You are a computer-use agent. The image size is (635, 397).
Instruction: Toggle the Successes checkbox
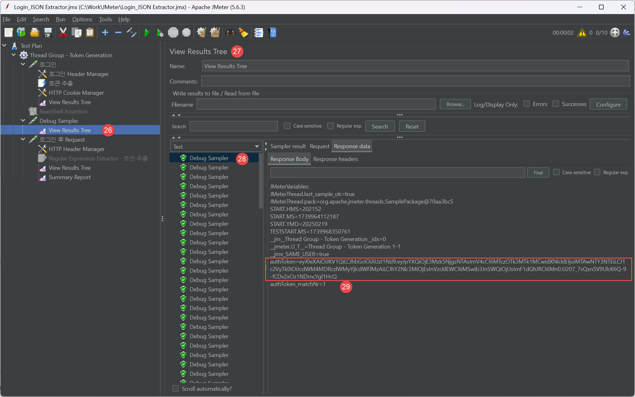coord(556,104)
